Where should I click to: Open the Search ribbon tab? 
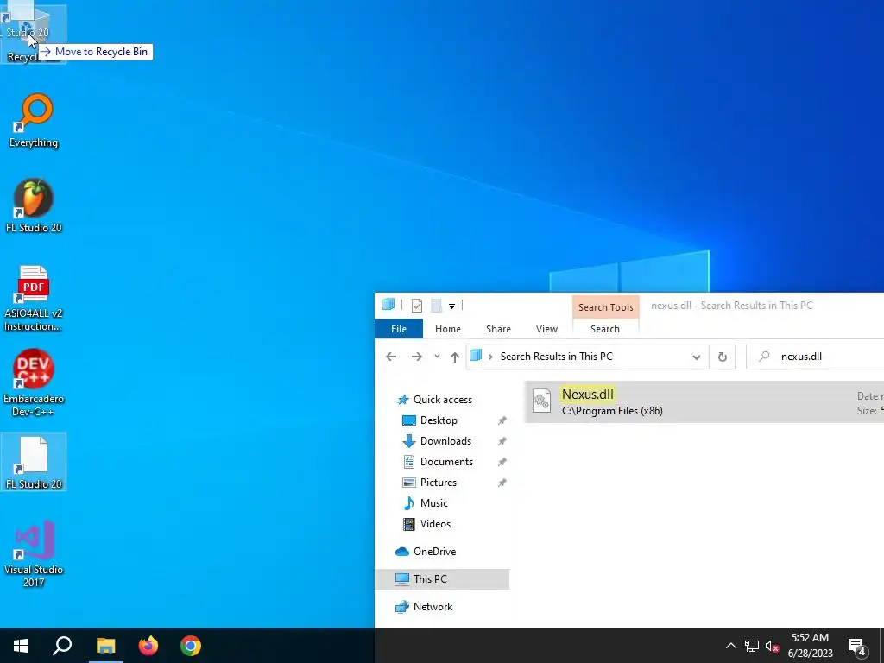click(605, 329)
